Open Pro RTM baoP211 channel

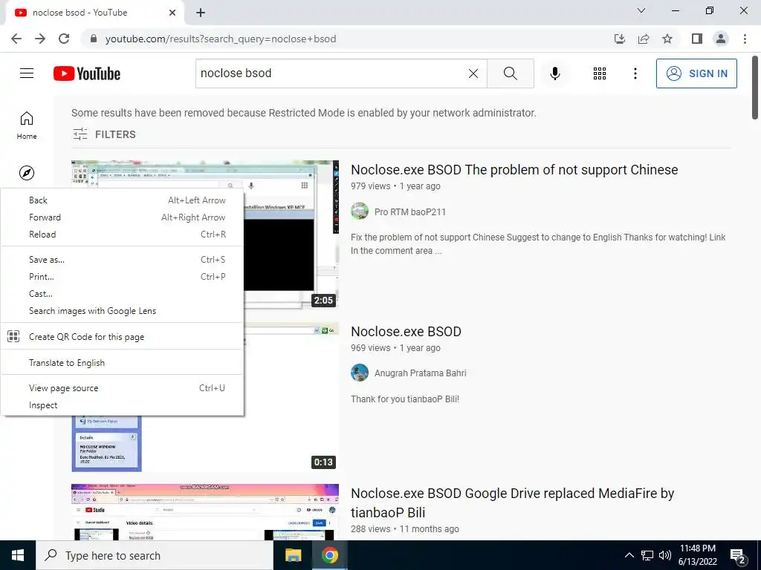click(x=409, y=212)
